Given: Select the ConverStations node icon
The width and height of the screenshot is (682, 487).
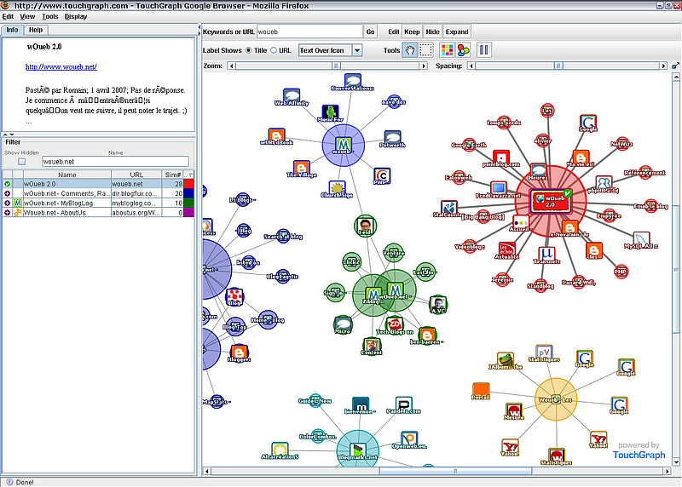Looking at the screenshot, I should click(x=352, y=80).
